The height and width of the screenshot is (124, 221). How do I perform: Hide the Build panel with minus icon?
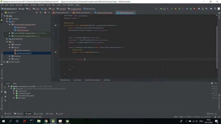coord(216,83)
